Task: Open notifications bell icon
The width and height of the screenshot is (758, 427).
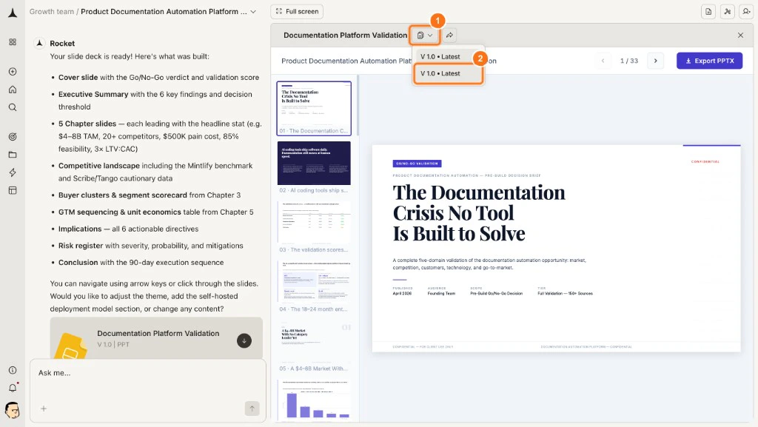Action: coord(13,388)
